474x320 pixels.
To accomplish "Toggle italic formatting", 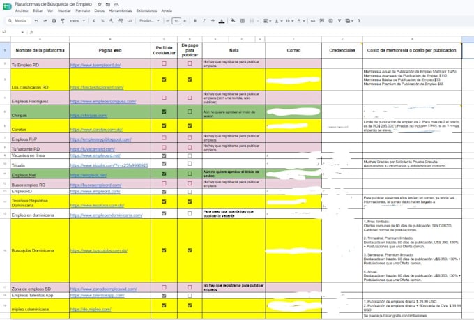I will tap(204, 21).
